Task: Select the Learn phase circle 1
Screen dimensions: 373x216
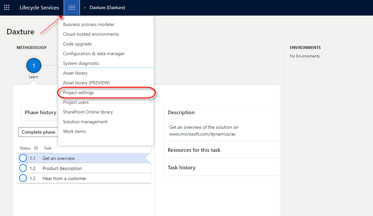Action: point(34,66)
